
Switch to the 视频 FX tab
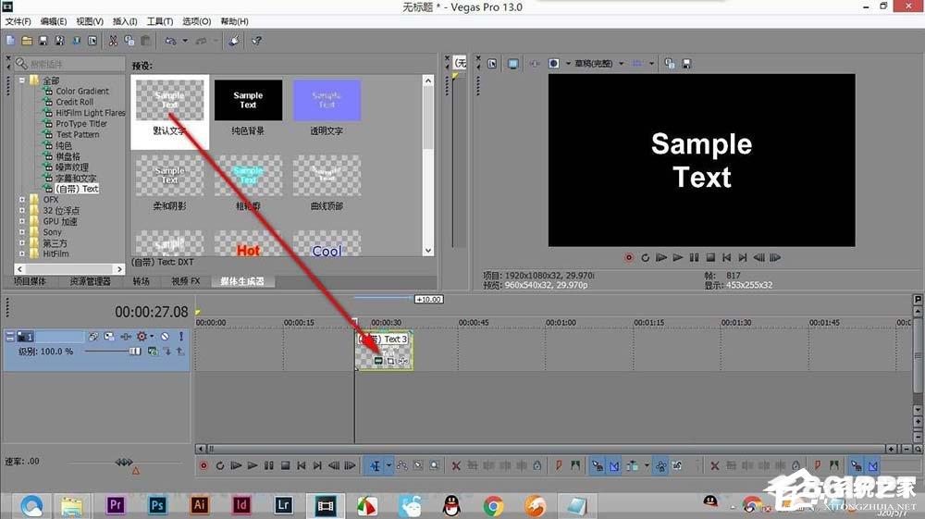[x=186, y=282]
